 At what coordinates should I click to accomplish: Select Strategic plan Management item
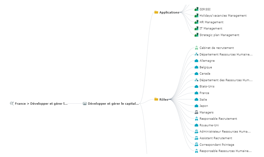coord(219,35)
